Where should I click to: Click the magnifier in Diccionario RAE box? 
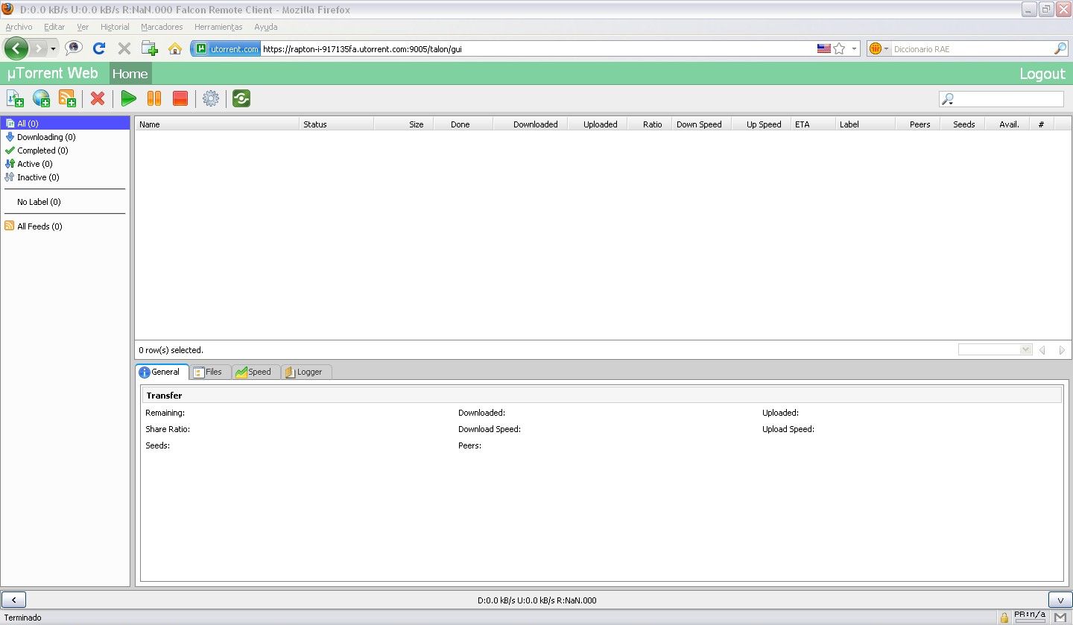tap(1060, 48)
